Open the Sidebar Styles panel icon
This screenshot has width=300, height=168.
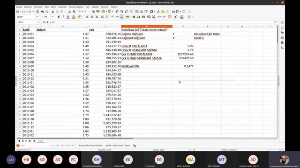point(282,33)
